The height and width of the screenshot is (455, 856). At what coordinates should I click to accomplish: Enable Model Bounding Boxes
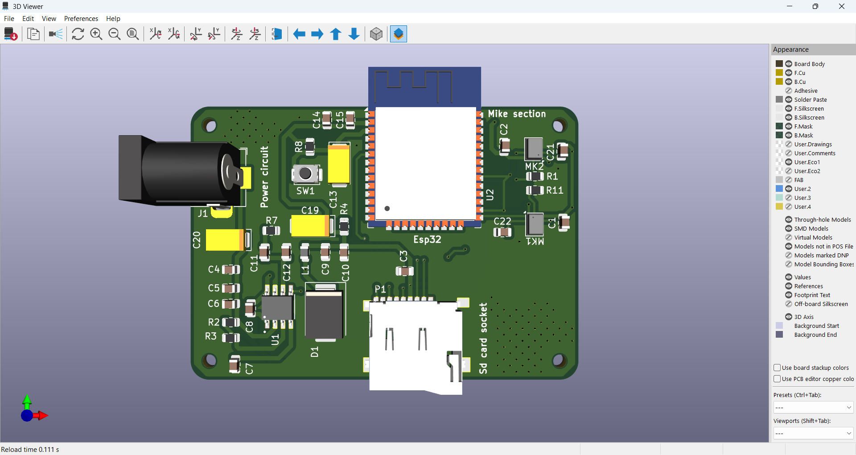(789, 264)
